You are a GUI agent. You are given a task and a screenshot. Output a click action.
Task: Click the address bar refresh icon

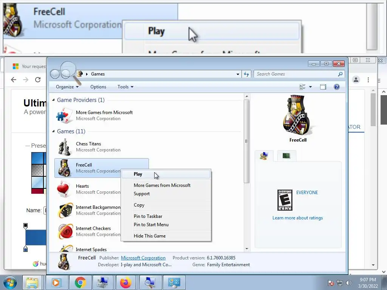[x=246, y=74]
